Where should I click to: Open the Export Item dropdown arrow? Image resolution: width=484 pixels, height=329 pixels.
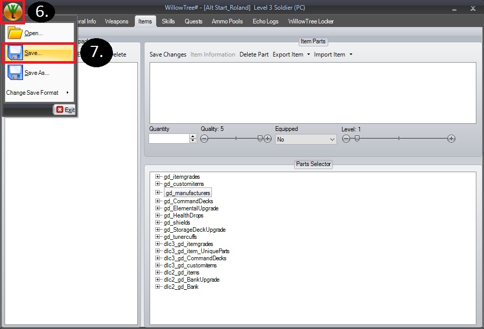point(308,54)
